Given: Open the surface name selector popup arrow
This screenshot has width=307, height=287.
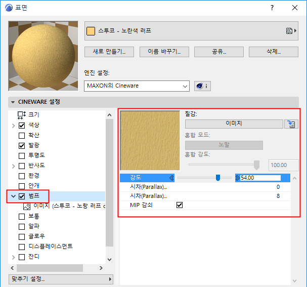Looking at the screenshot, I should click(295, 31).
